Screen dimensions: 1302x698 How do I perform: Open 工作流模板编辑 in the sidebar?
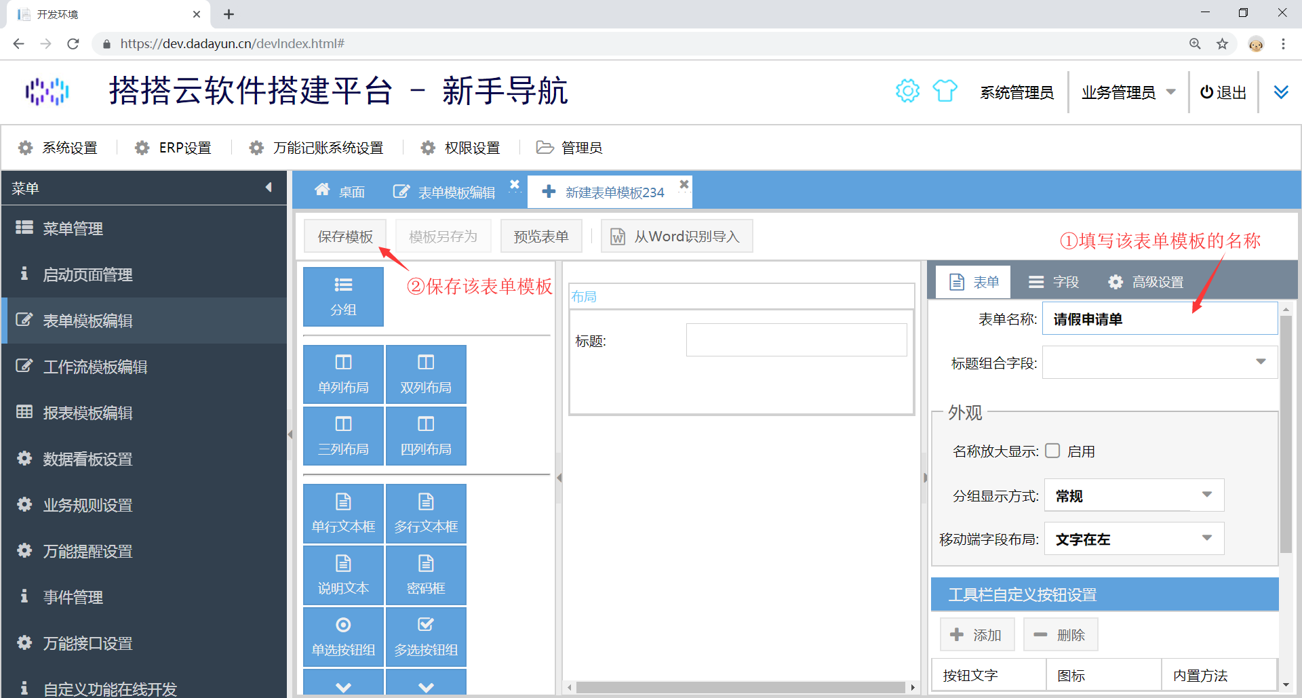[x=144, y=367]
